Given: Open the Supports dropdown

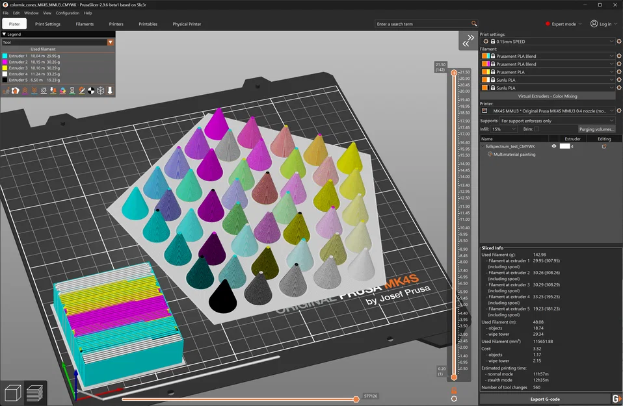Looking at the screenshot, I should [557, 121].
